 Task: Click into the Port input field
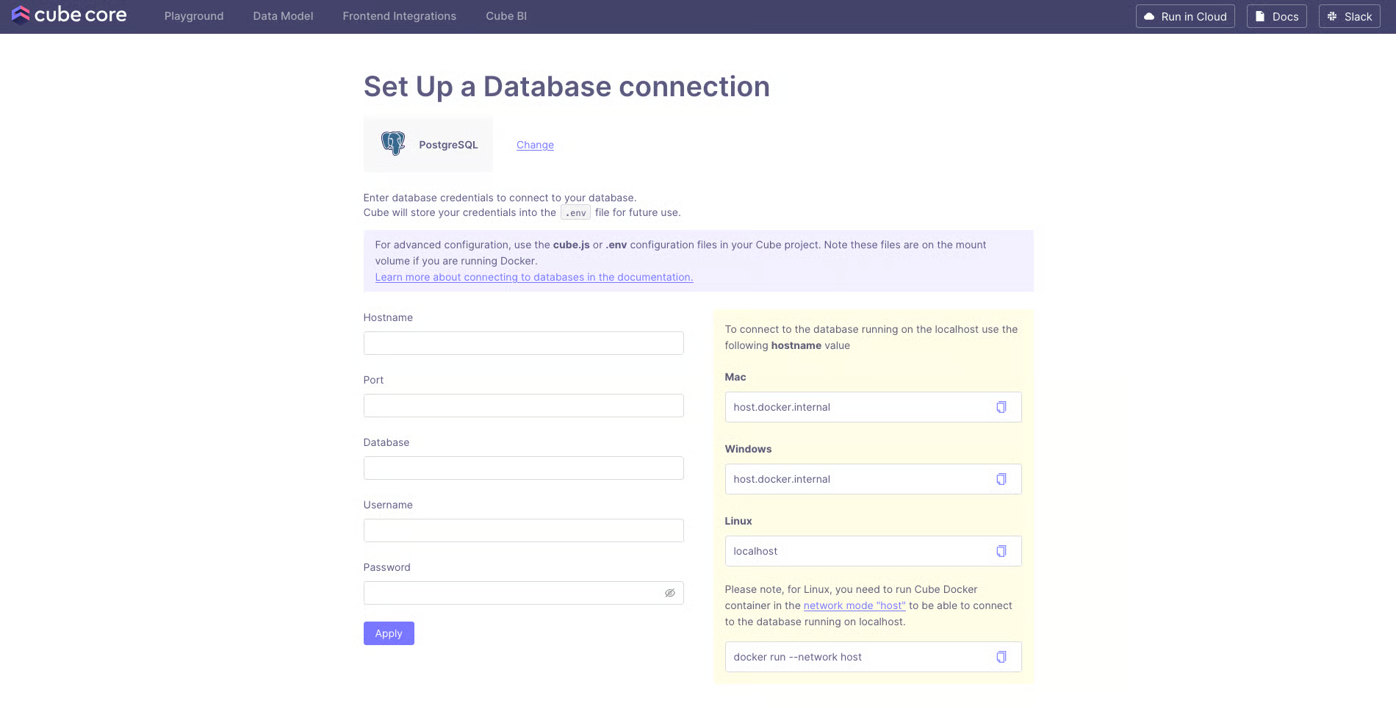tap(523, 406)
